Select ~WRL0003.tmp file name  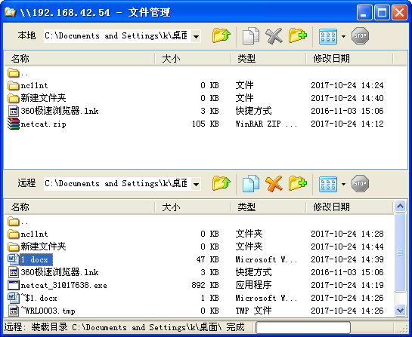click(48, 311)
